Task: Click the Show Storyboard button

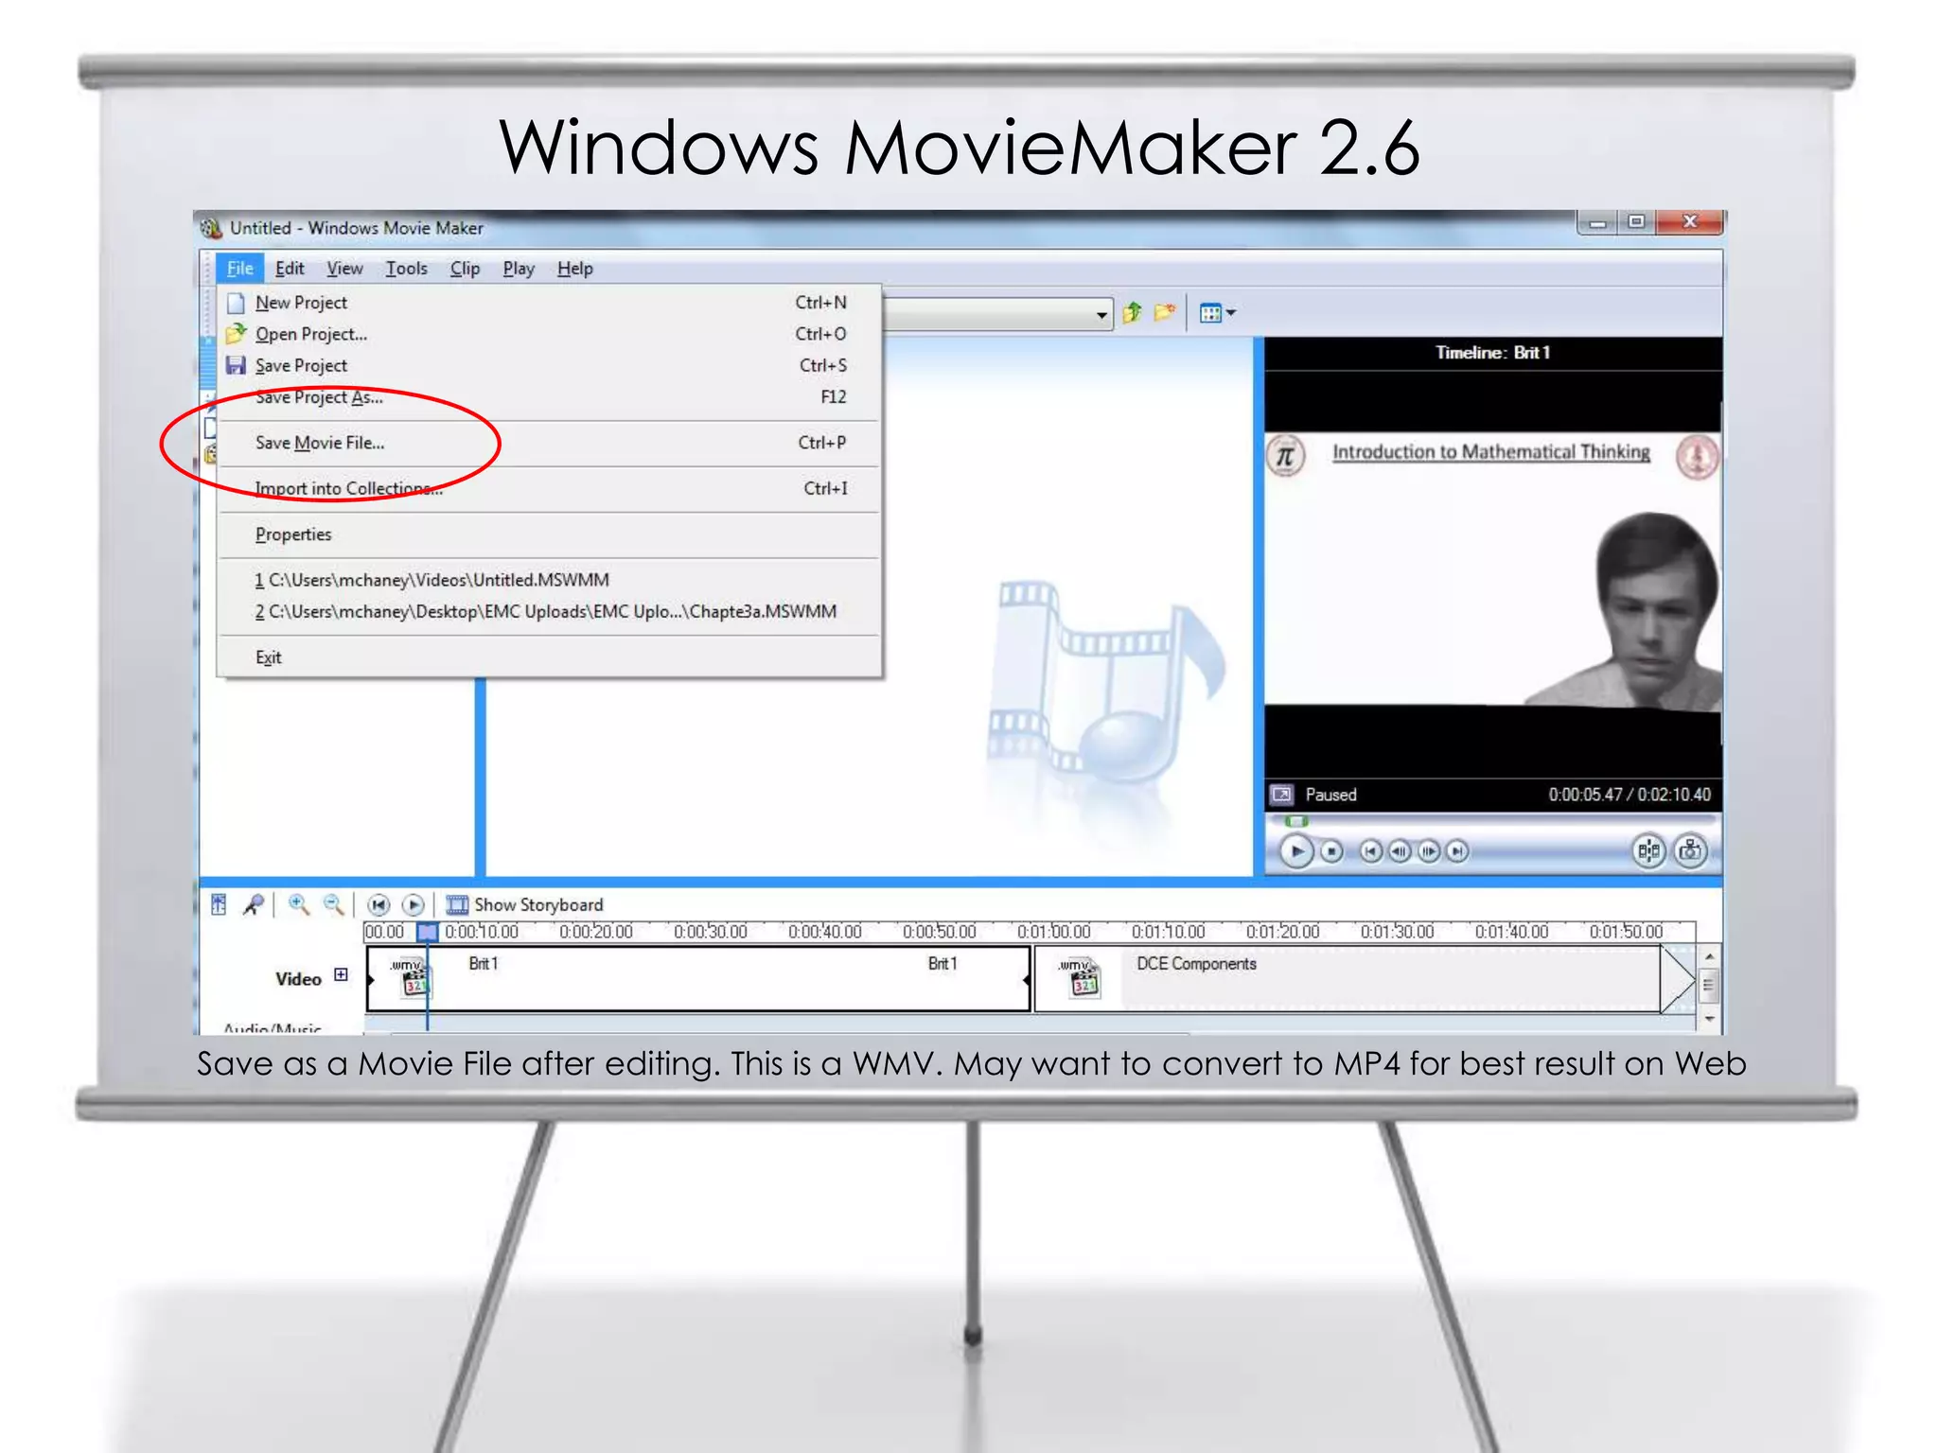Action: 524,905
